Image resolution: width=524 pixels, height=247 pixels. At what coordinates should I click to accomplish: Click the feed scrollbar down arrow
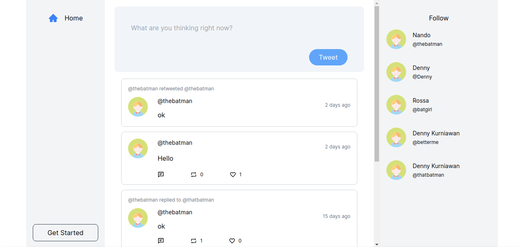tap(377, 244)
